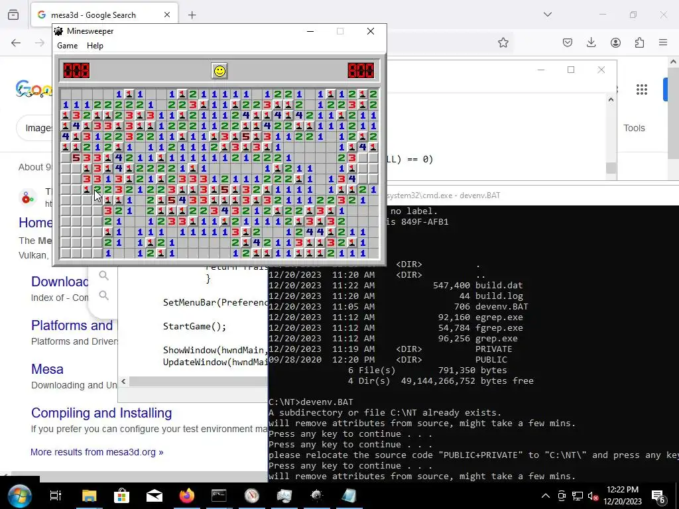The width and height of the screenshot is (679, 509).
Task: Open File Explorer from the taskbar
Action: 90,496
